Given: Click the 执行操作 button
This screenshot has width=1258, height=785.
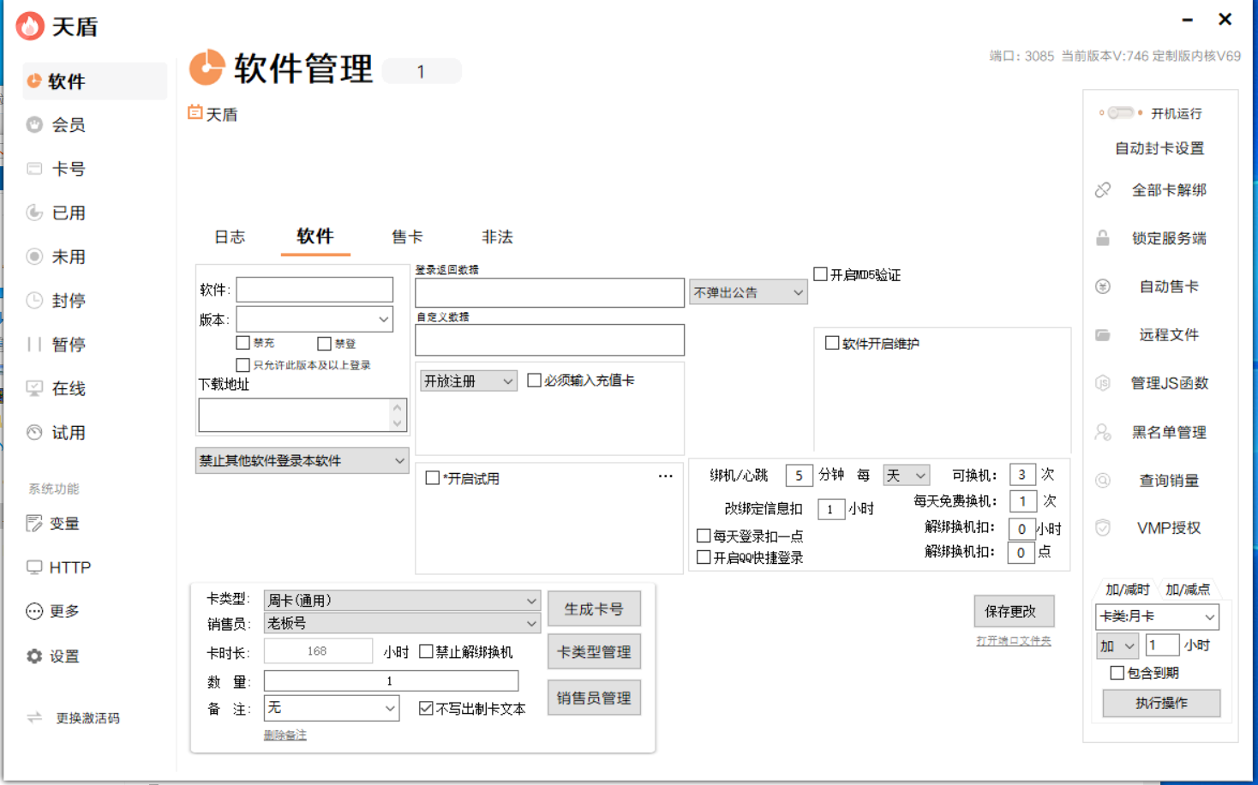Looking at the screenshot, I should coord(1161,703).
